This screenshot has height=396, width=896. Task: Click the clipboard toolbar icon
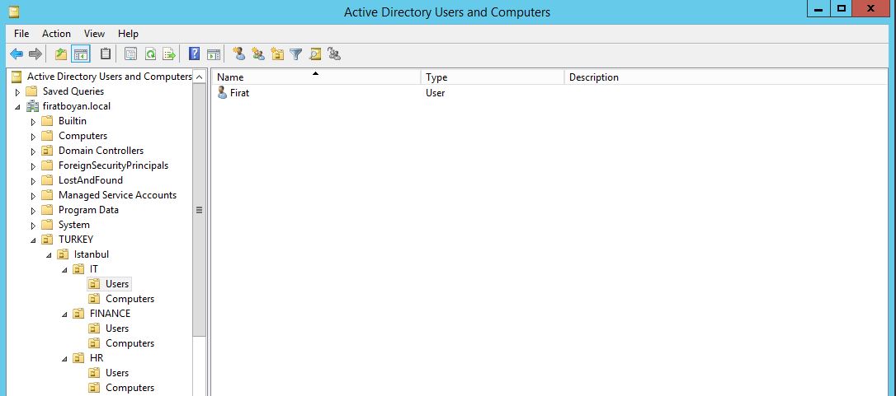[x=105, y=54]
